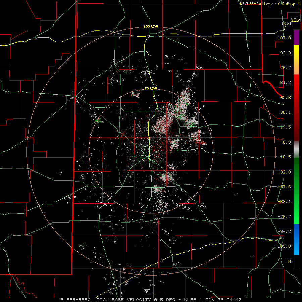
Task: Select the -32.0 velocity scale value
Action: (x=284, y=172)
